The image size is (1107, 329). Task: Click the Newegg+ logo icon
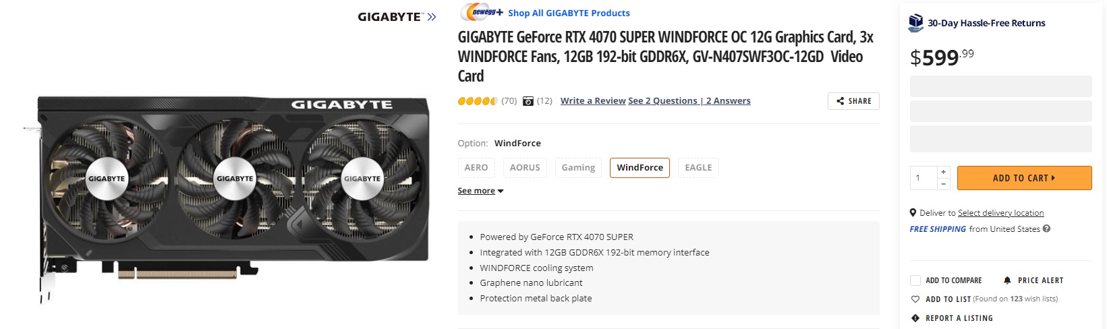click(x=482, y=12)
